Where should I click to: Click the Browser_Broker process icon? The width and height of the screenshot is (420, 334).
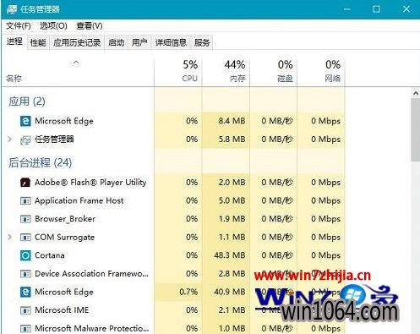point(25,219)
